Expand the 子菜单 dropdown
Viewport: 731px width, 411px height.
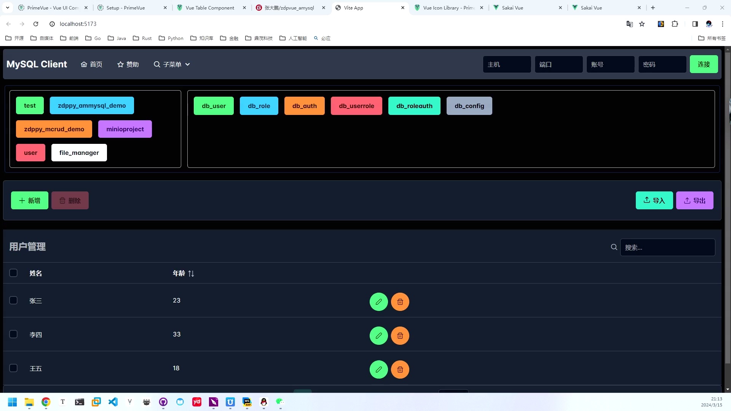click(172, 64)
